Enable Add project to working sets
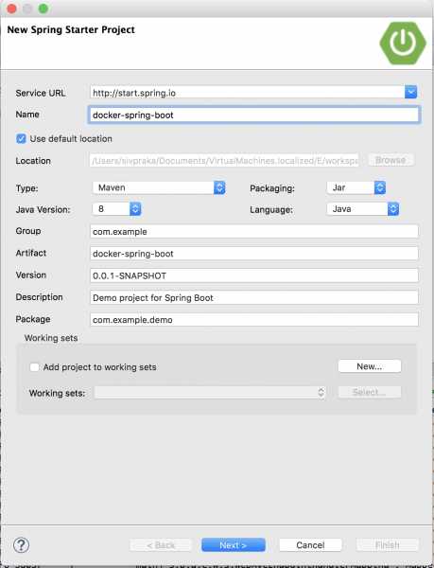Viewport: 434px width, 568px height. tap(34, 367)
